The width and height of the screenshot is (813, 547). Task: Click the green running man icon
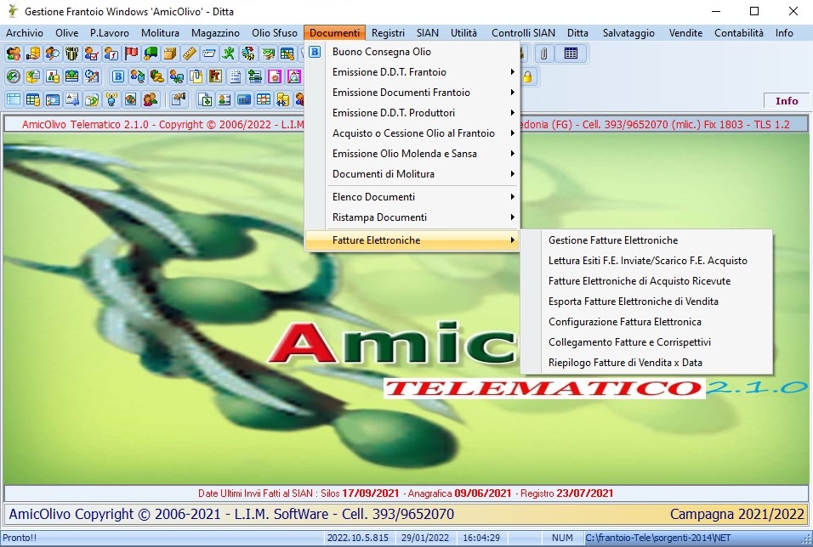click(228, 54)
